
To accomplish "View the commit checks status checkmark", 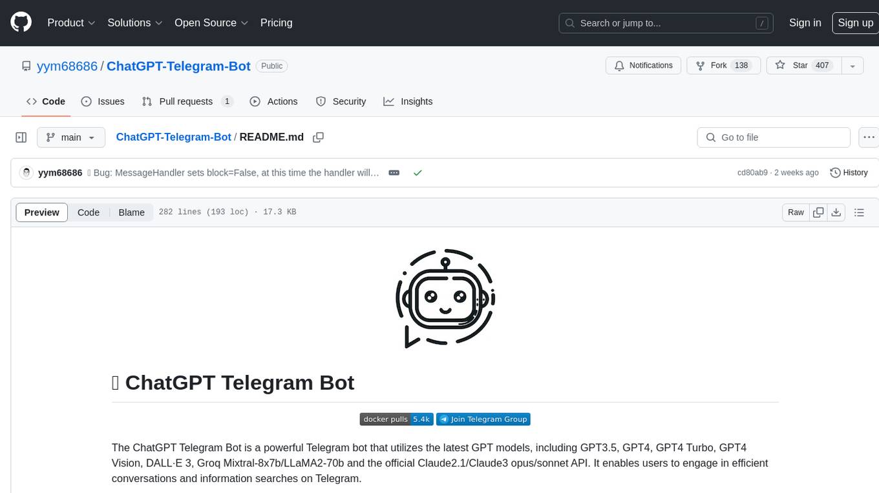I will point(418,173).
